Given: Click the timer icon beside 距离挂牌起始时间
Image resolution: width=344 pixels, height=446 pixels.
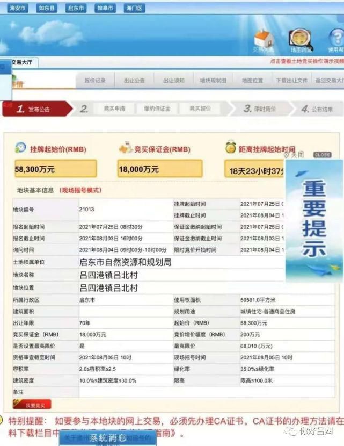Looking at the screenshot, I should pos(231,147).
